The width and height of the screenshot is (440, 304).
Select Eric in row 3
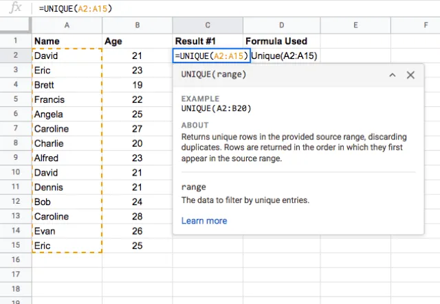coord(67,70)
